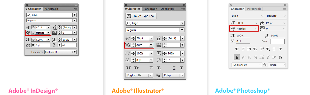Click the Color swatch in Photoshop panel
This screenshot has height=95, width=310.
pos(277,41)
